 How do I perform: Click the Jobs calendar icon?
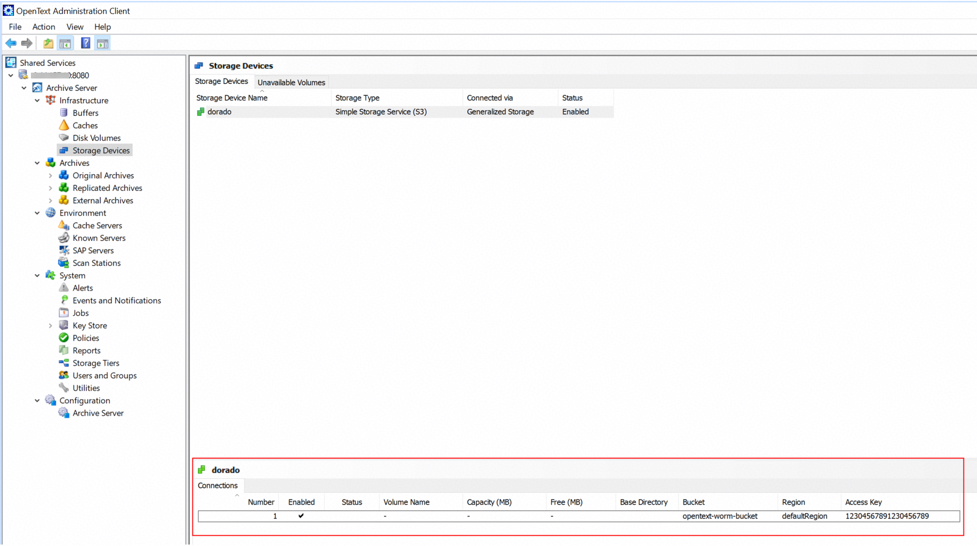click(x=64, y=313)
